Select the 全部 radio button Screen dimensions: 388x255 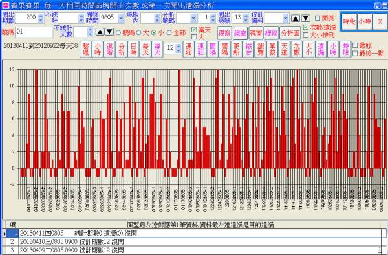[169, 32]
